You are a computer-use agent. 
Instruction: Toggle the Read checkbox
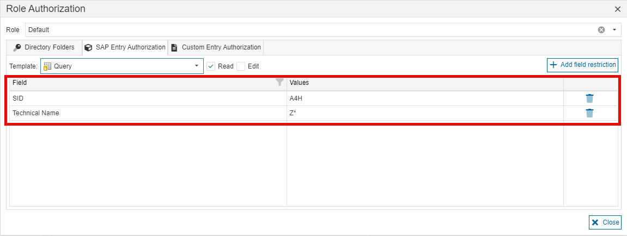click(211, 66)
